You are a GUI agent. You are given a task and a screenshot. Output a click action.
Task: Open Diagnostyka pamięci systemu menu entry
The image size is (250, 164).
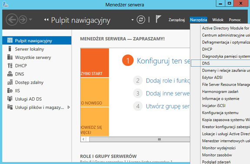(x=220, y=56)
